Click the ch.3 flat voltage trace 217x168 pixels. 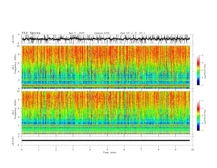pyautogui.click(x=106, y=141)
